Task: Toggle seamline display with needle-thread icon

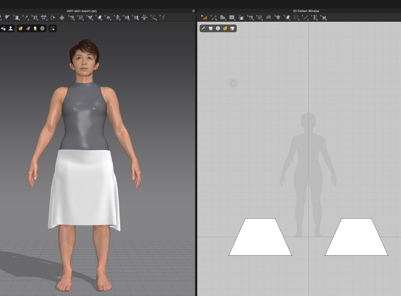Action: [x=203, y=28]
